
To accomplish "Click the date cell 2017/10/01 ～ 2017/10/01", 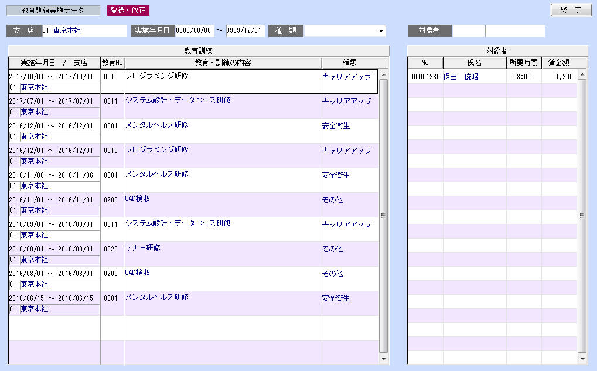I will pos(51,77).
